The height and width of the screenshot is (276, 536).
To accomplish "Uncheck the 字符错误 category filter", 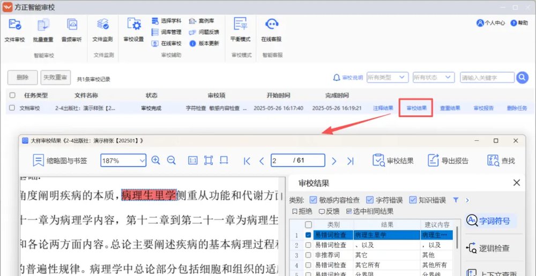I will [x=370, y=200].
